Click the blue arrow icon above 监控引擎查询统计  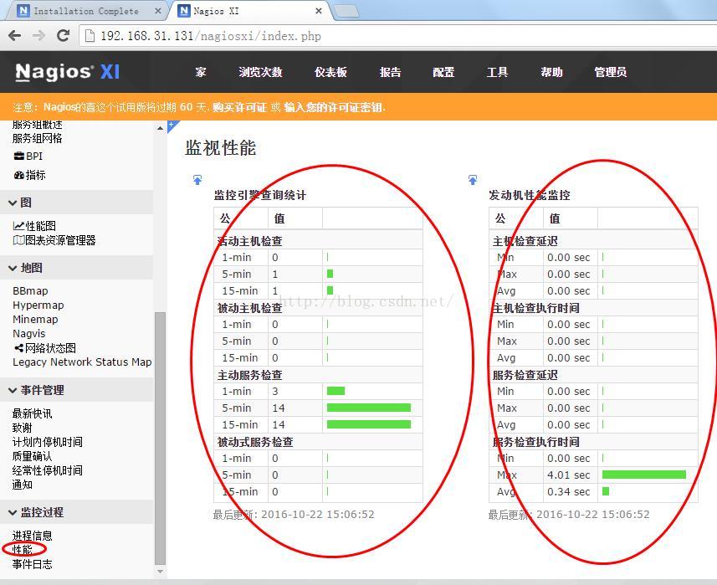tap(197, 180)
